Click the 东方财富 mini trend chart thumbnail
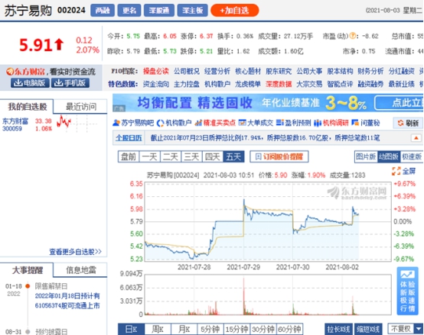The image size is (424, 335). (x=77, y=123)
